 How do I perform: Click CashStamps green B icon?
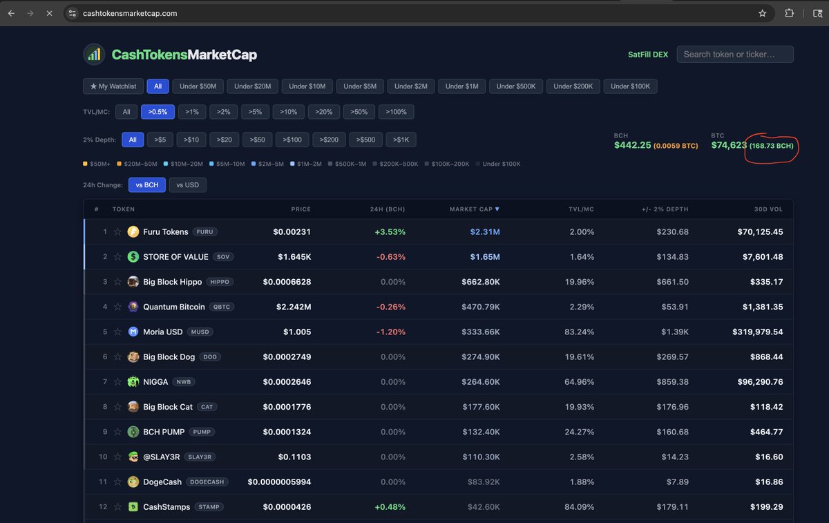point(133,507)
